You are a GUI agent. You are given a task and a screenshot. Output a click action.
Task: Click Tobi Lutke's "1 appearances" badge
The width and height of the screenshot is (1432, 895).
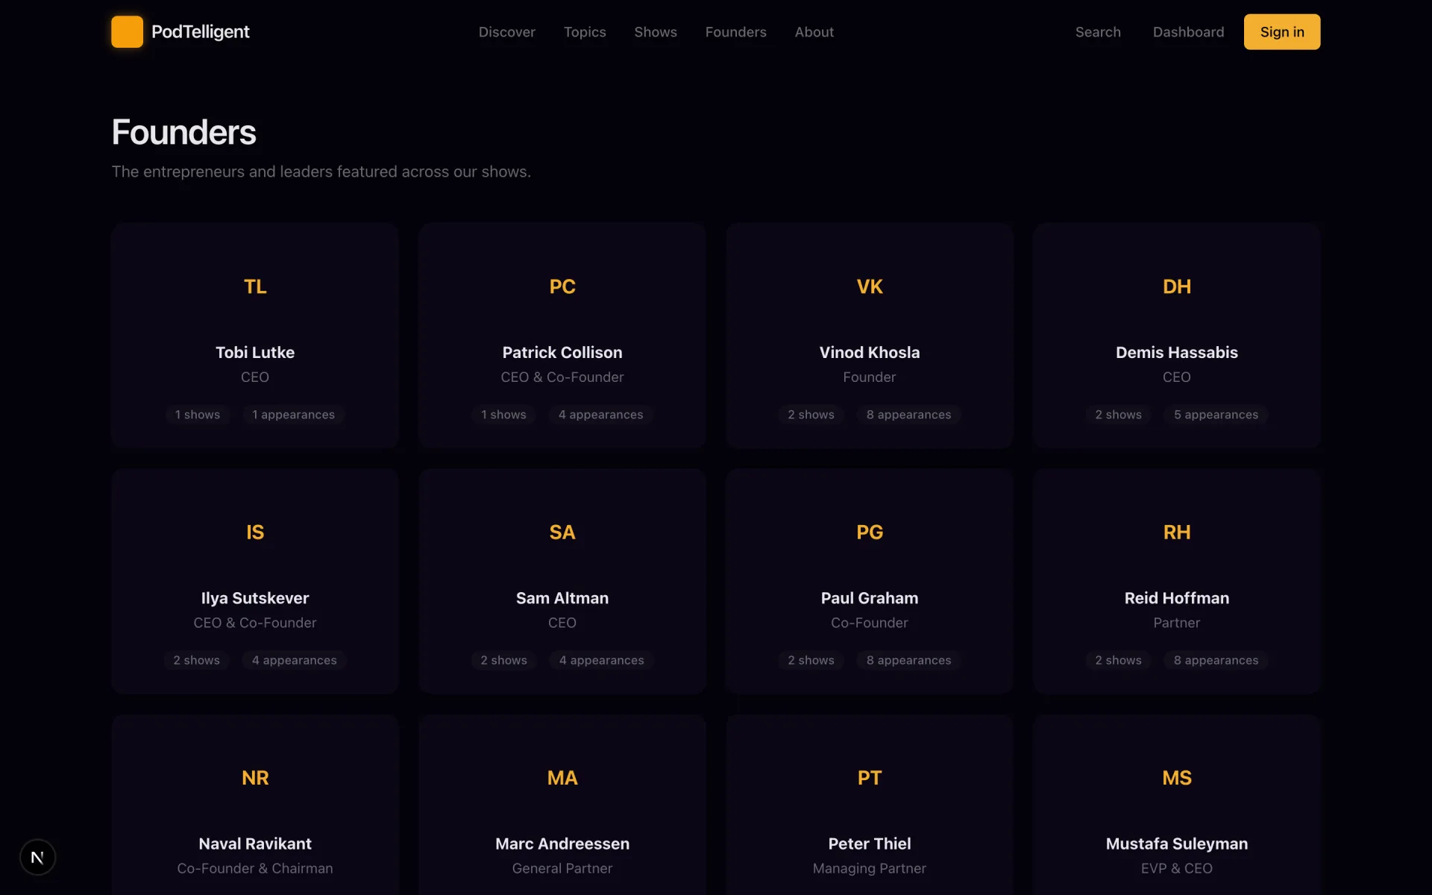click(293, 415)
